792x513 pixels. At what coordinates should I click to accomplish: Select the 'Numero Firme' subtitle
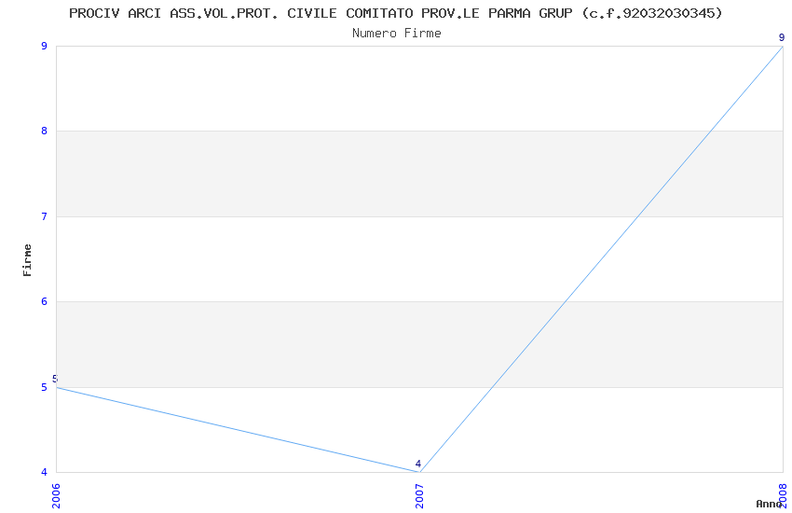click(397, 34)
